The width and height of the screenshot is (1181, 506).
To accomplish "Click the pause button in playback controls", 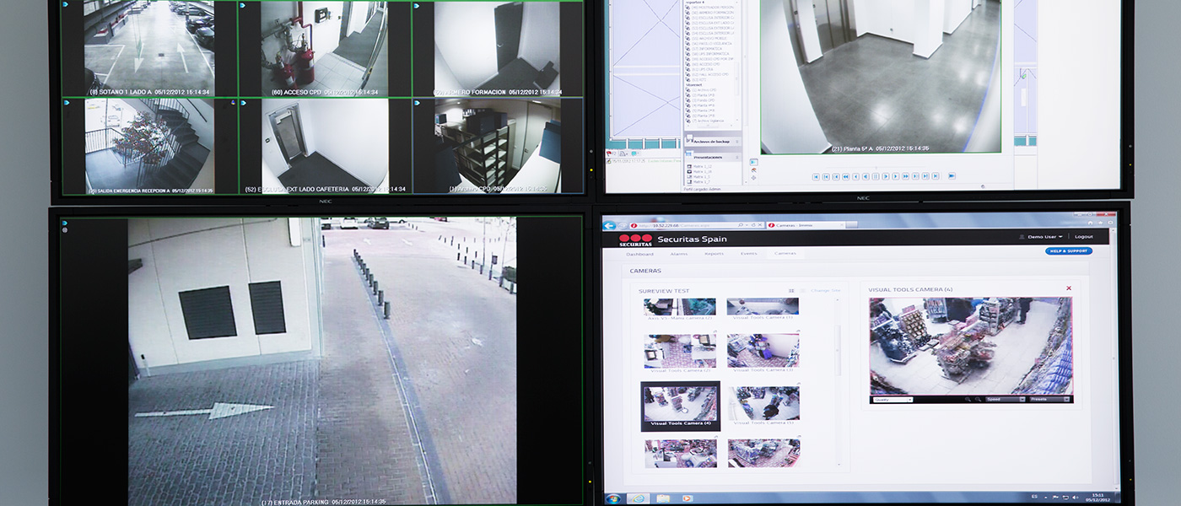I will [x=876, y=176].
